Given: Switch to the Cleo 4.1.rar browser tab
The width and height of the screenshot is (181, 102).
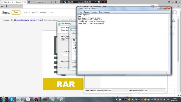Looking at the screenshot, I should tap(14, 2).
